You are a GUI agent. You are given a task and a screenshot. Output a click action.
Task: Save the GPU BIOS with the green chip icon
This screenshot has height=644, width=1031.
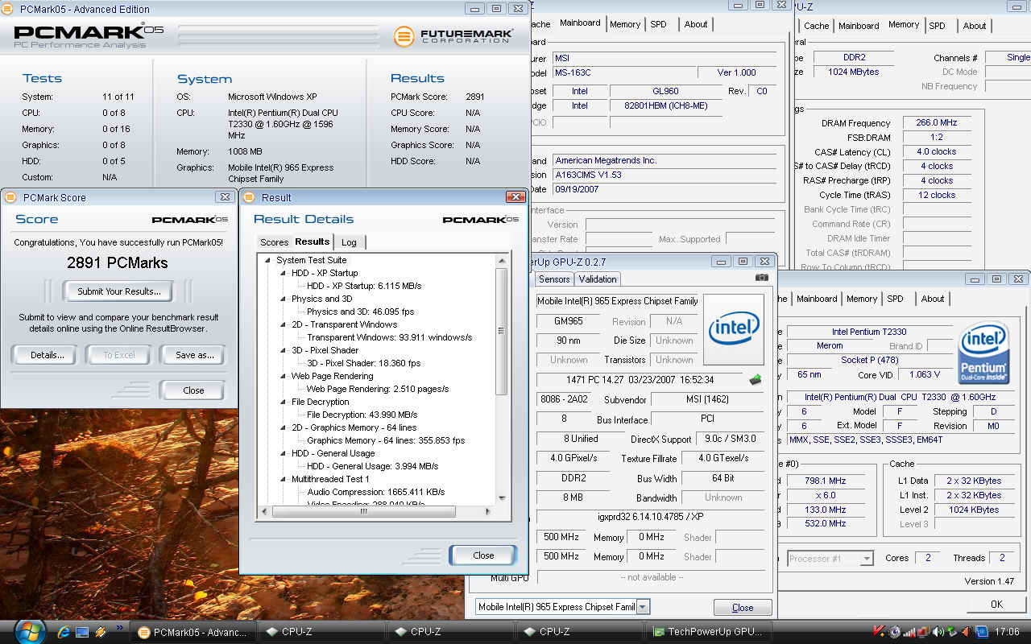point(755,379)
